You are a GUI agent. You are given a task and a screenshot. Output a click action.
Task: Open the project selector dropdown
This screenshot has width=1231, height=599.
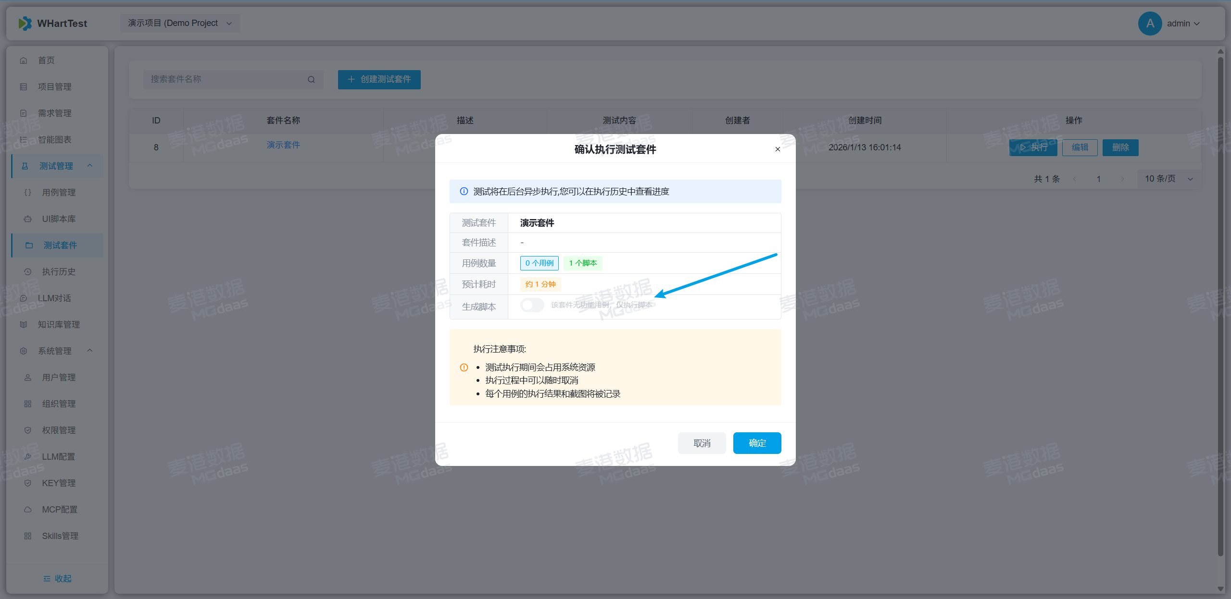180,23
